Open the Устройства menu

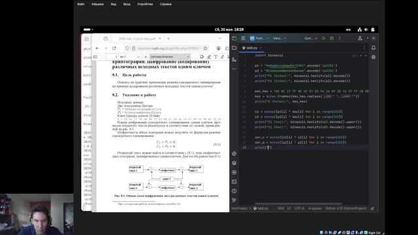point(145,4)
